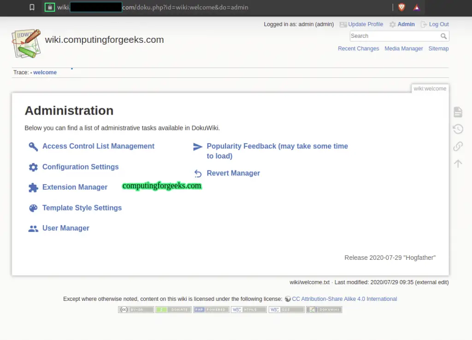Go to Recent Changes

(358, 48)
